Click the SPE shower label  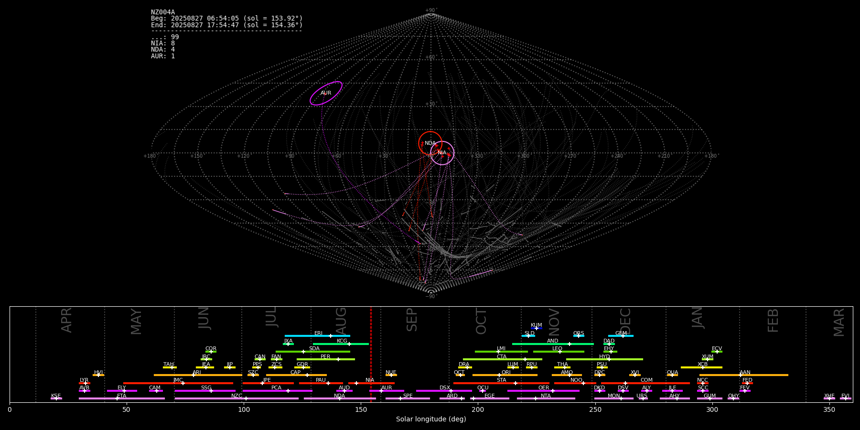tap(408, 396)
